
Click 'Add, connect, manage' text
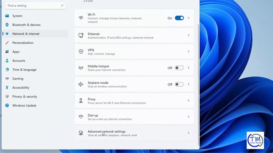pyautogui.click(x=102, y=54)
